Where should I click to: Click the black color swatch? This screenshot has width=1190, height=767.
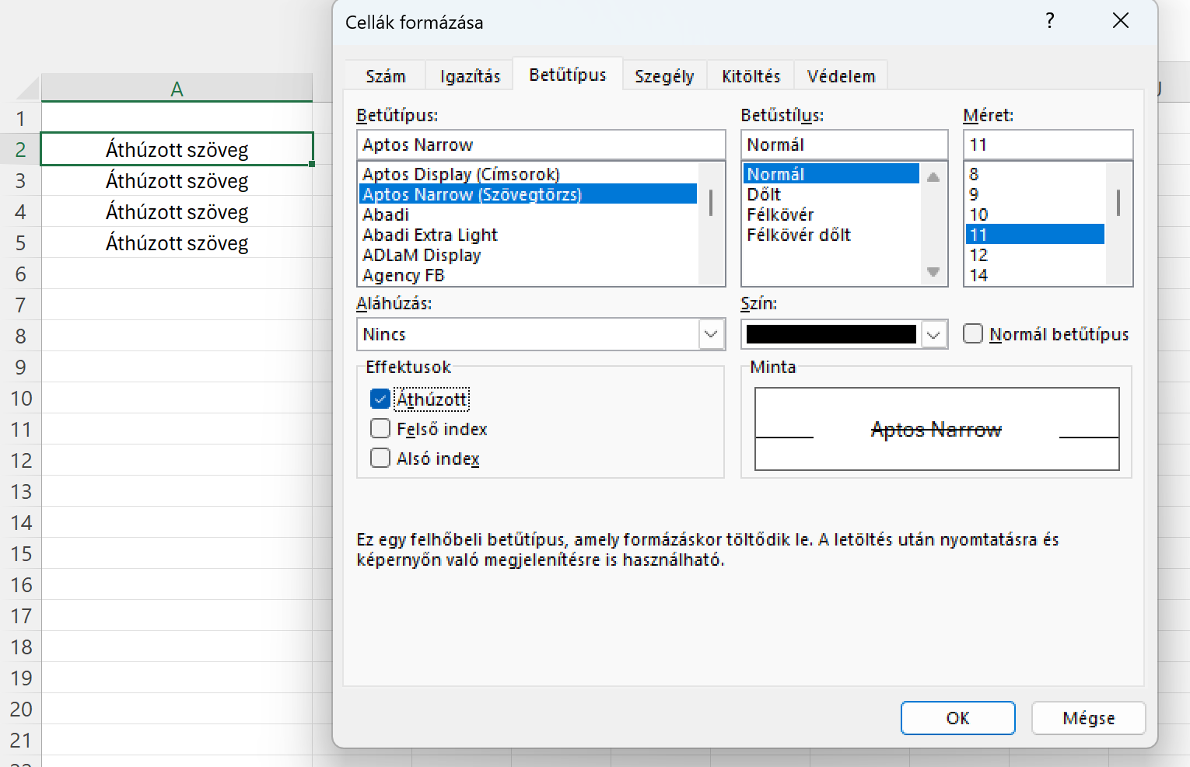pos(831,335)
